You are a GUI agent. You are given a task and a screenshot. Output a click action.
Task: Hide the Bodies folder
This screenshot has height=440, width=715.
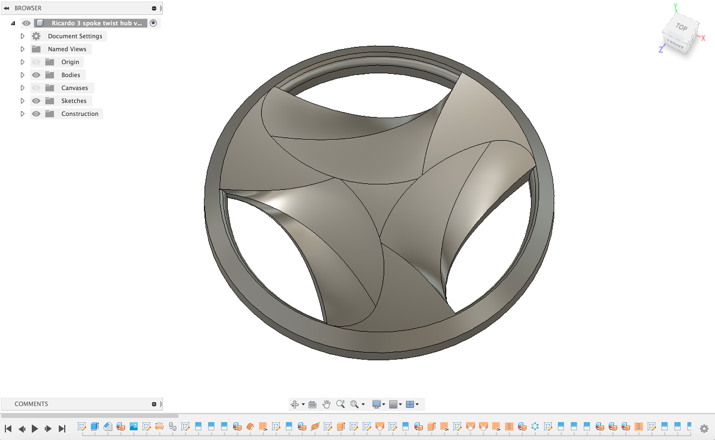pyautogui.click(x=36, y=75)
